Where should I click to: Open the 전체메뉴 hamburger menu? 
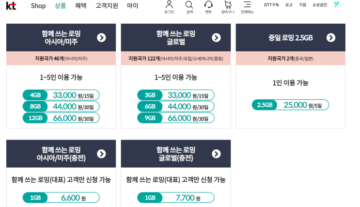[x=247, y=7]
